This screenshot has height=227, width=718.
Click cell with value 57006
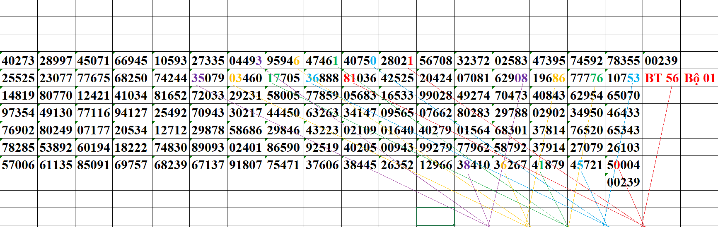(x=19, y=165)
